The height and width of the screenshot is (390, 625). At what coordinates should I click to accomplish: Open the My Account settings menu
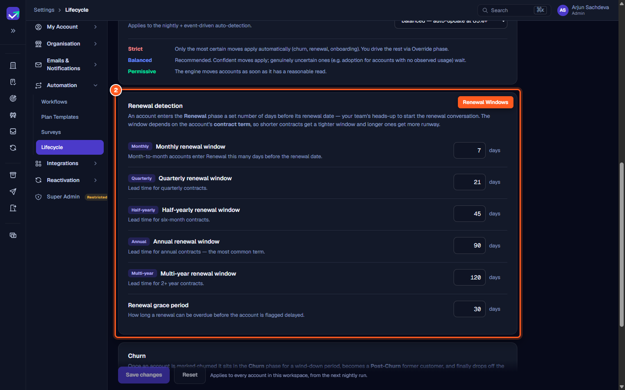(67, 27)
